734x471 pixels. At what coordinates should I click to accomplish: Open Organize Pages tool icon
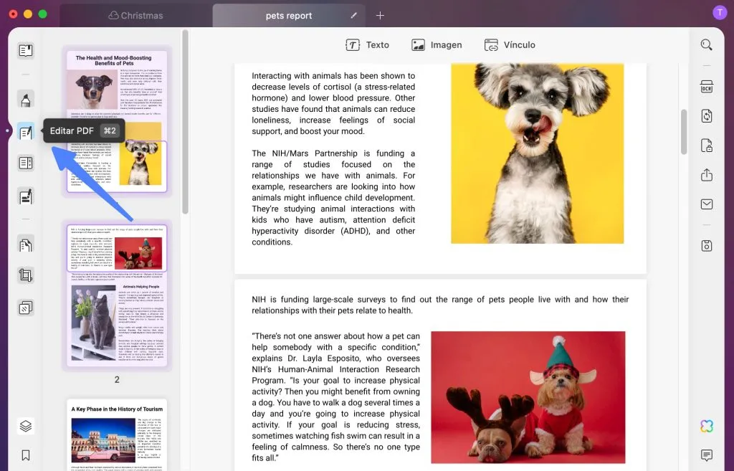pyautogui.click(x=26, y=244)
